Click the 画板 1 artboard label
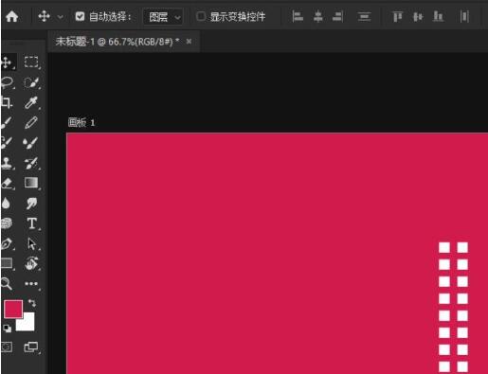 (x=81, y=122)
